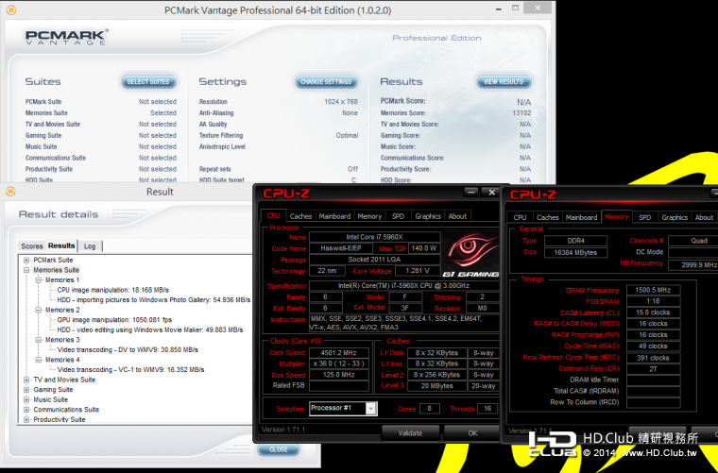Collapse the Memories Suite tree node
Image resolution: width=718 pixels, height=473 pixels.
26,270
